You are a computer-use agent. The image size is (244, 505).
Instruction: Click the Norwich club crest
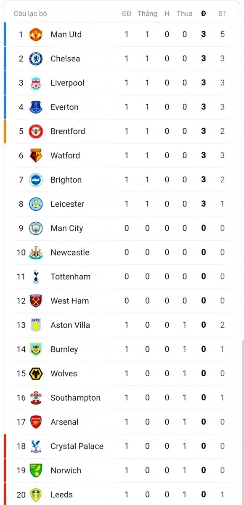point(36,470)
